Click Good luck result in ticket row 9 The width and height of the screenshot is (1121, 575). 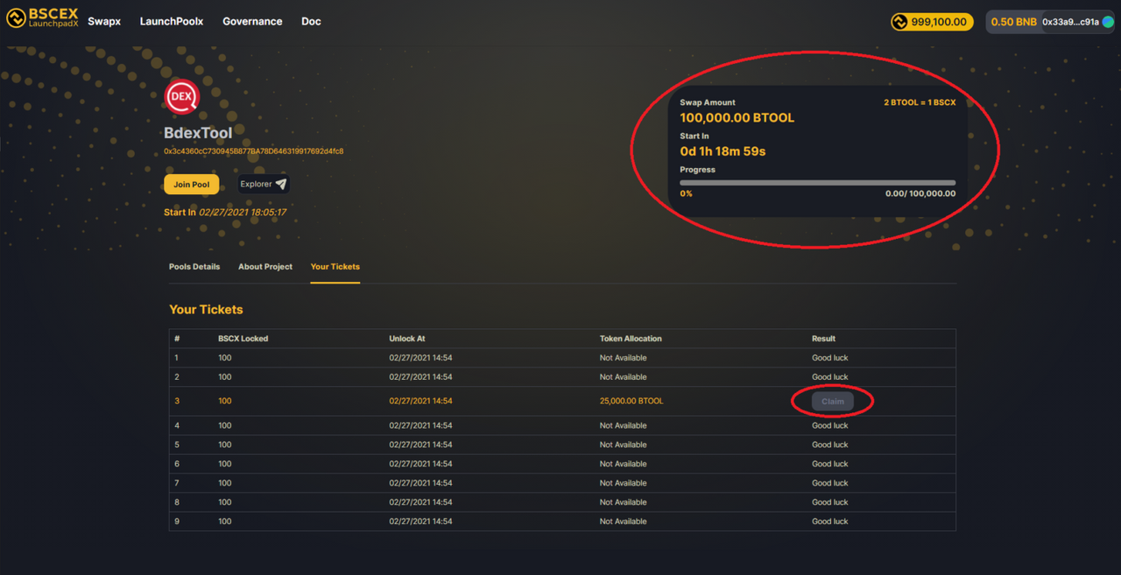829,522
